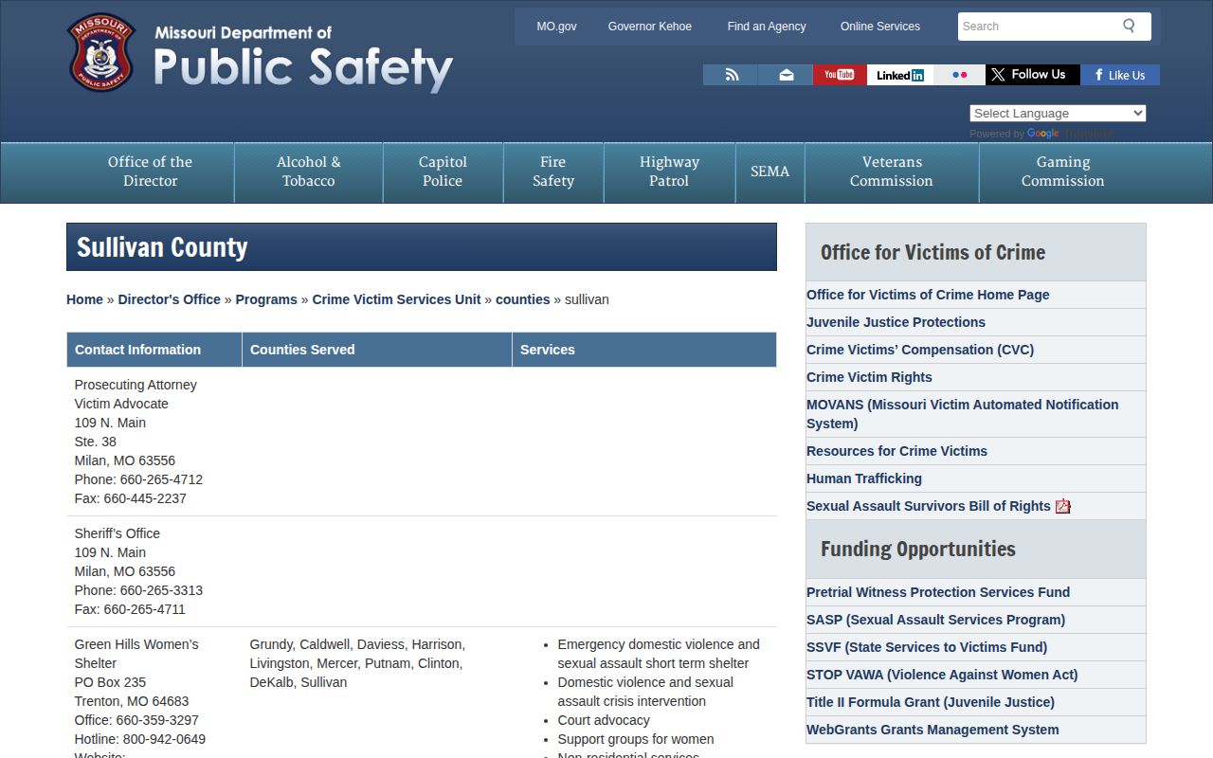Open the RSS feed icon
The height and width of the screenshot is (758, 1213).
click(731, 75)
